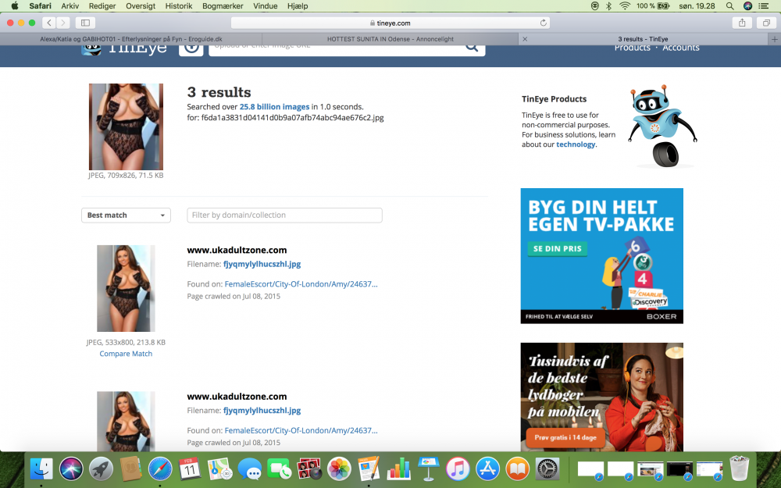Click the 'technology' link in TinEye Products
Viewport: 781px width, 488px height.
(x=576, y=144)
